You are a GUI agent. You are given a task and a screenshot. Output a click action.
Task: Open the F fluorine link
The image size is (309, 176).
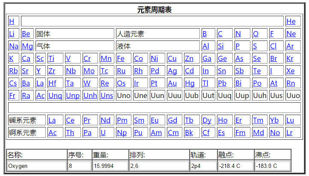click(272, 34)
